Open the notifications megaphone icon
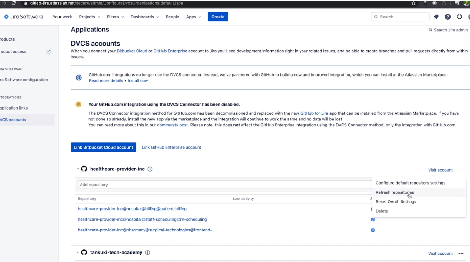This screenshot has width=470, height=262. [x=436, y=17]
